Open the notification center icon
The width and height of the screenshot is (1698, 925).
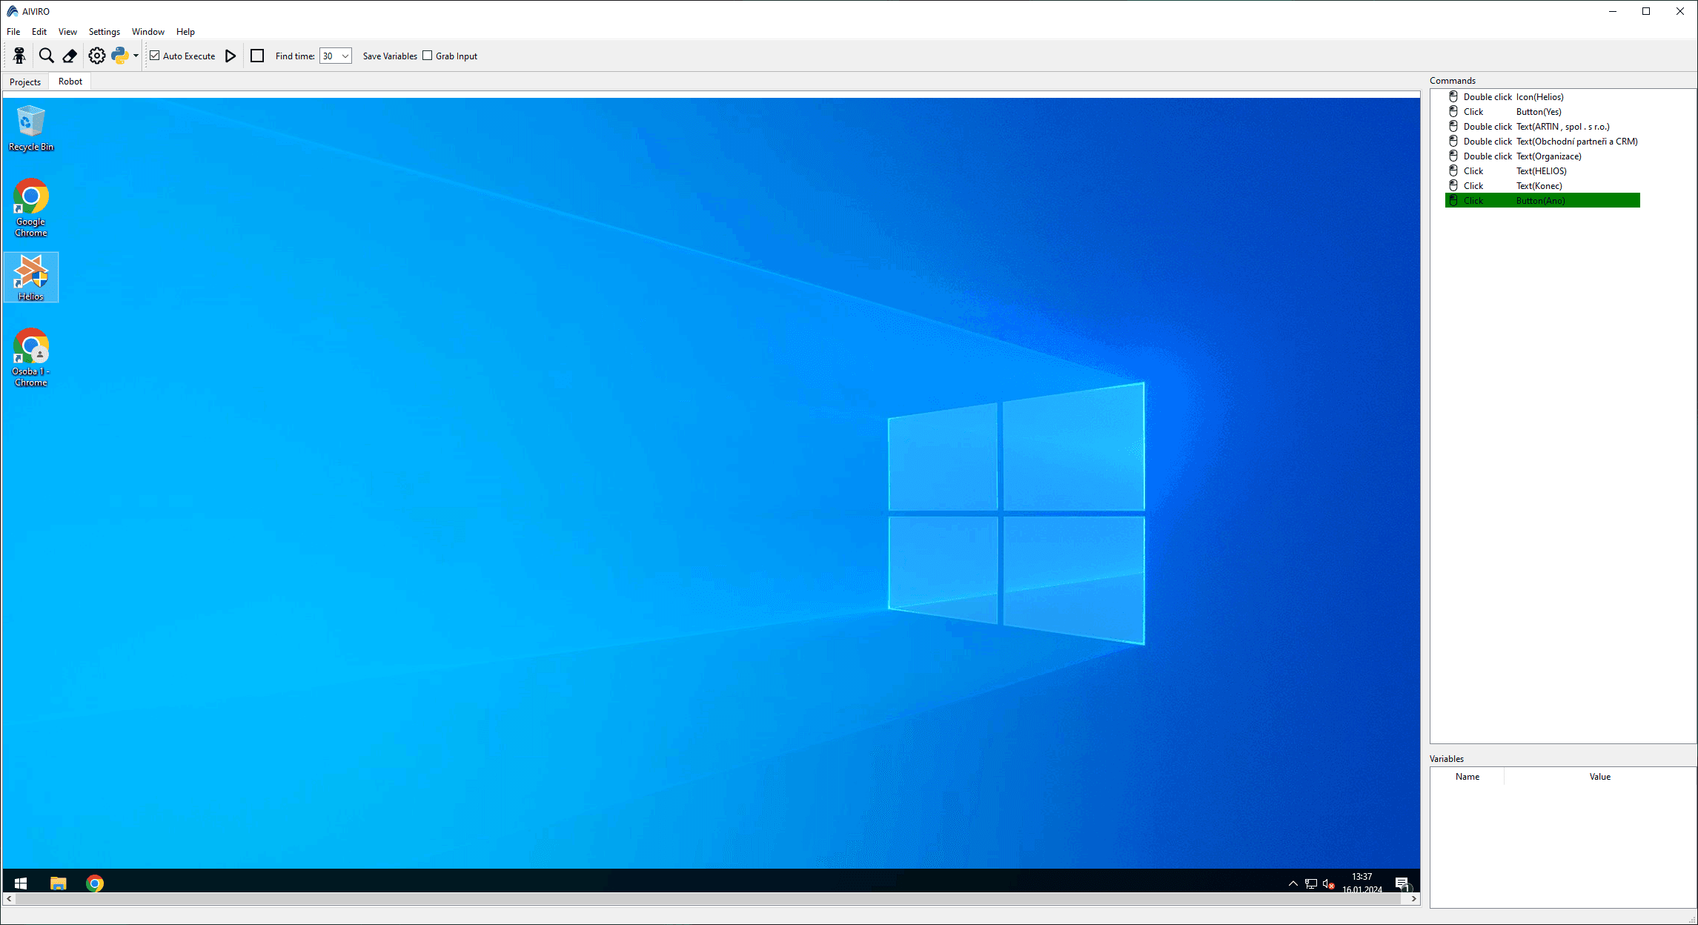pos(1402,883)
